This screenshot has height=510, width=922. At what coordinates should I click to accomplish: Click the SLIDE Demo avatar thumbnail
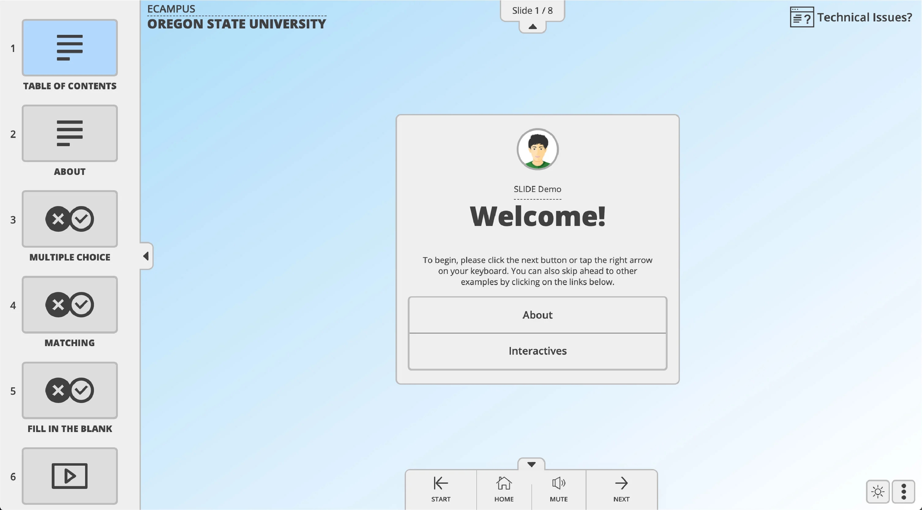pos(537,150)
